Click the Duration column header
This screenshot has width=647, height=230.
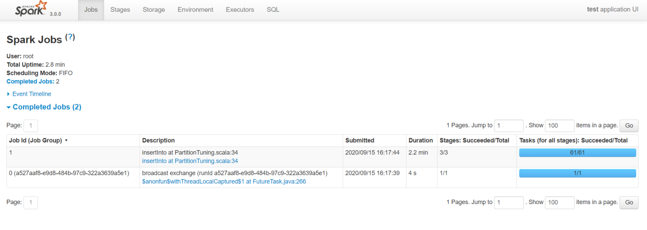(420, 140)
